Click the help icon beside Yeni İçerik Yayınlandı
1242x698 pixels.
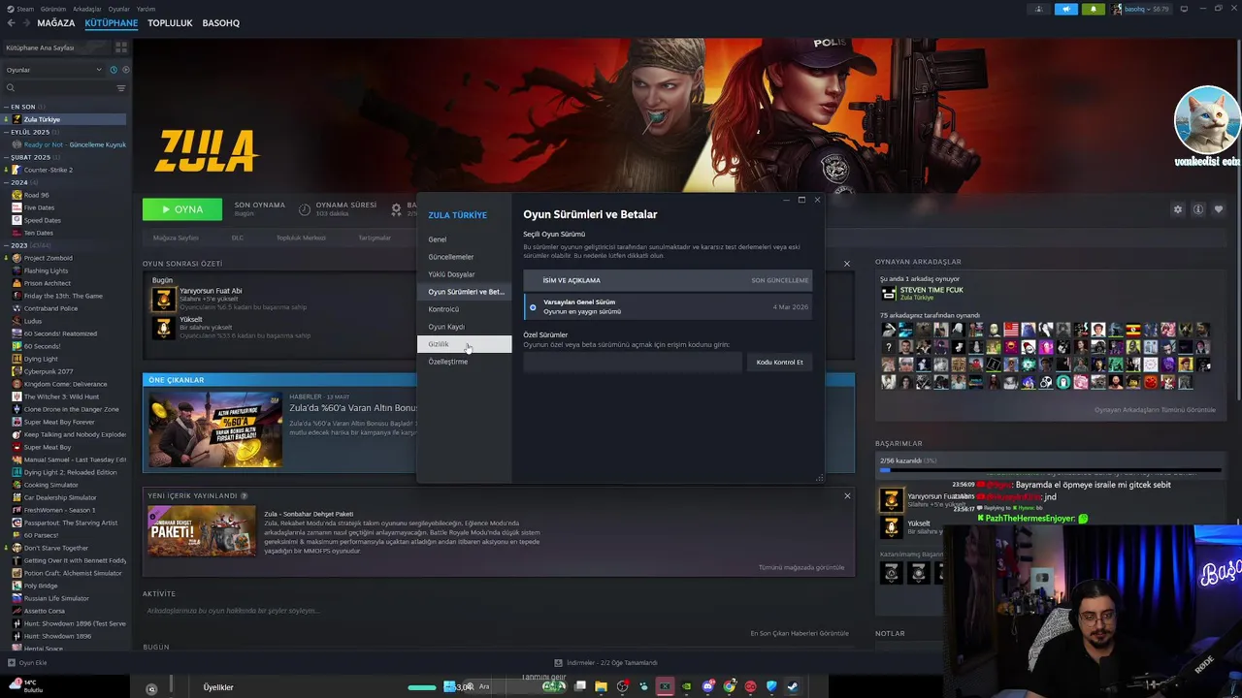(x=245, y=495)
